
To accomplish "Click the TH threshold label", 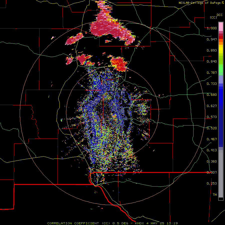I will (x=215, y=195).
